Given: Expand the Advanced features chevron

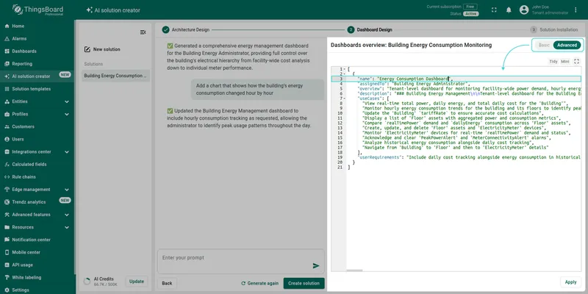Looking at the screenshot, I should click(67, 215).
